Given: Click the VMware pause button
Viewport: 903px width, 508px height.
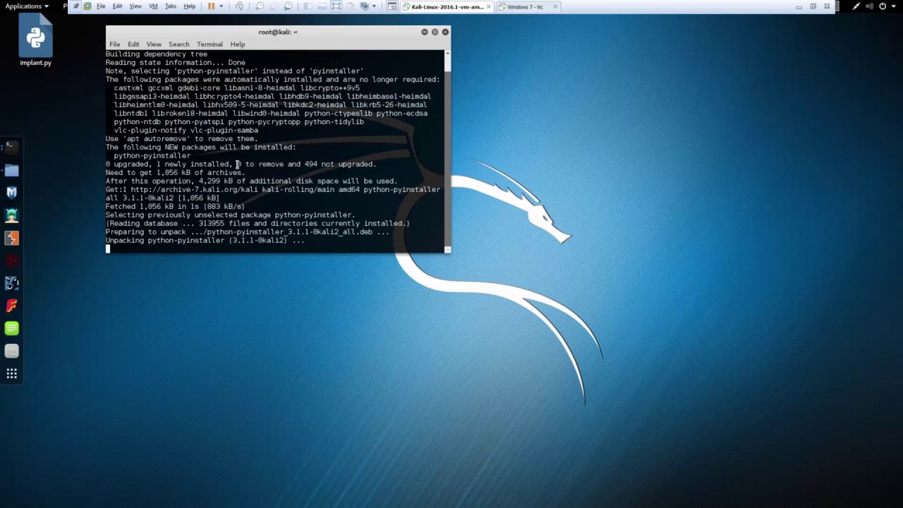Looking at the screenshot, I should [x=212, y=6].
